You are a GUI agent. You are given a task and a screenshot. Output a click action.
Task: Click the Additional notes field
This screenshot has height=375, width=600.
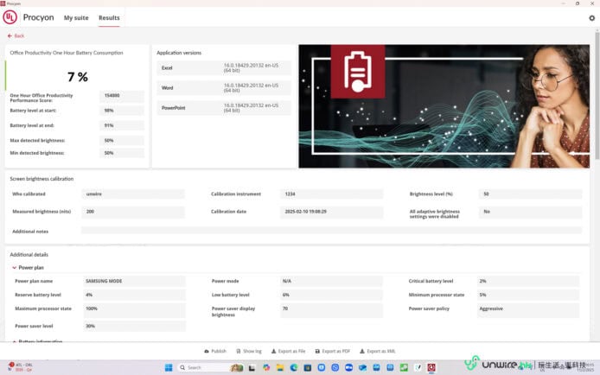pyautogui.click(x=329, y=231)
